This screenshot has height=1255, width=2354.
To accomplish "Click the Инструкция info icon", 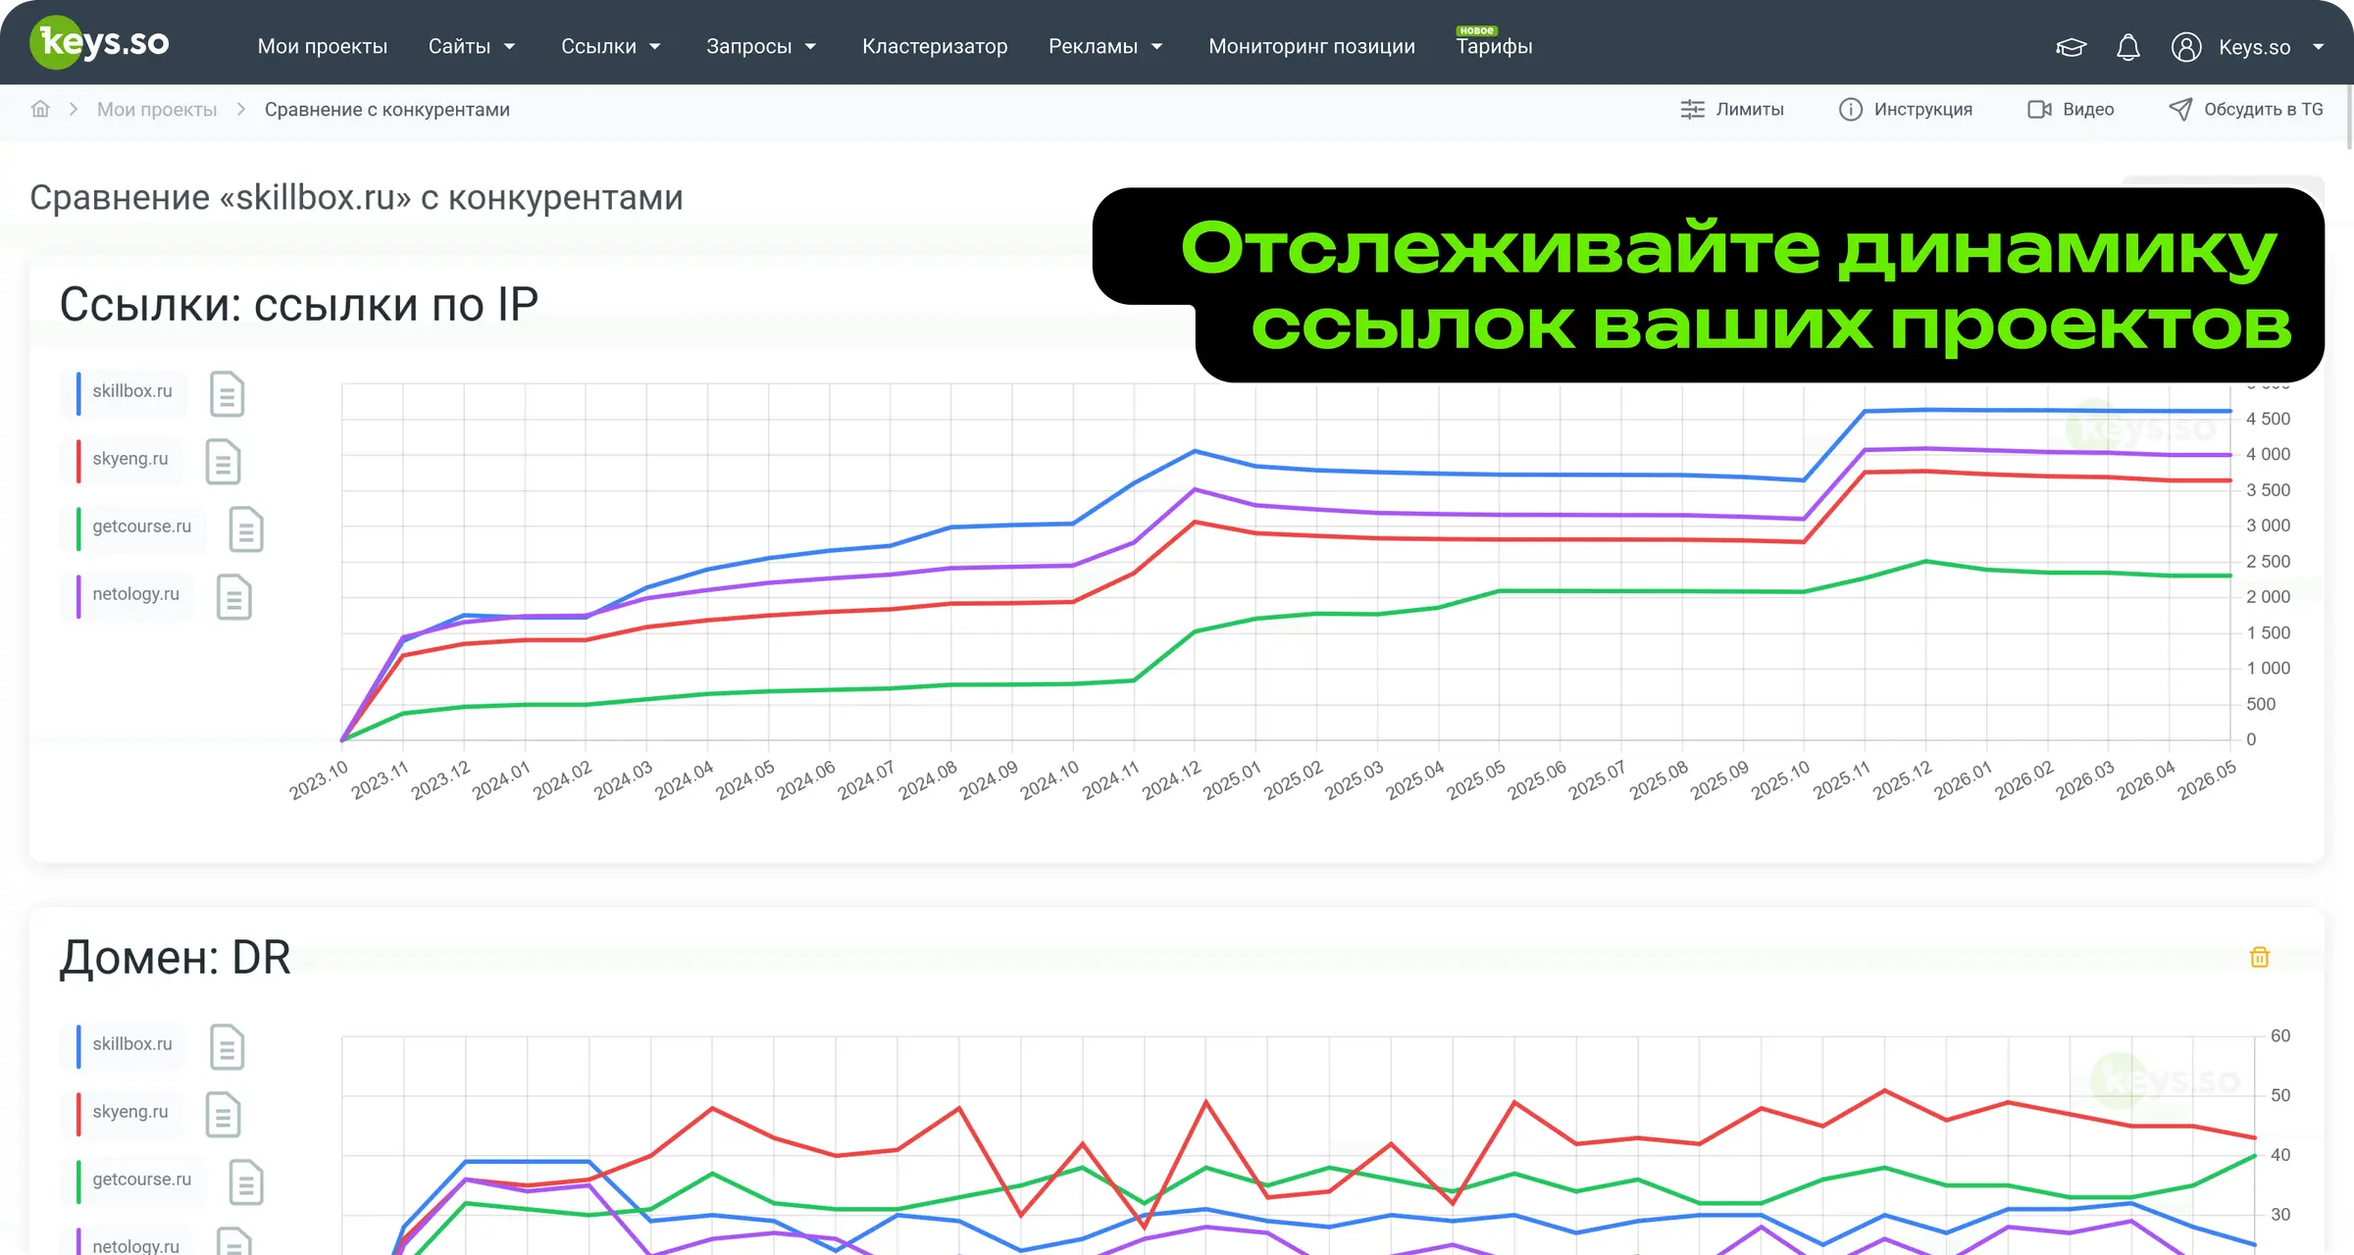I will [1850, 110].
